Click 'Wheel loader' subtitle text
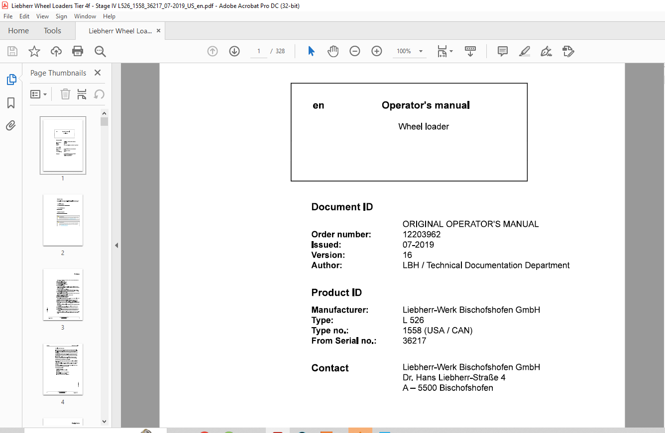Image resolution: width=665 pixels, height=433 pixels. click(424, 126)
